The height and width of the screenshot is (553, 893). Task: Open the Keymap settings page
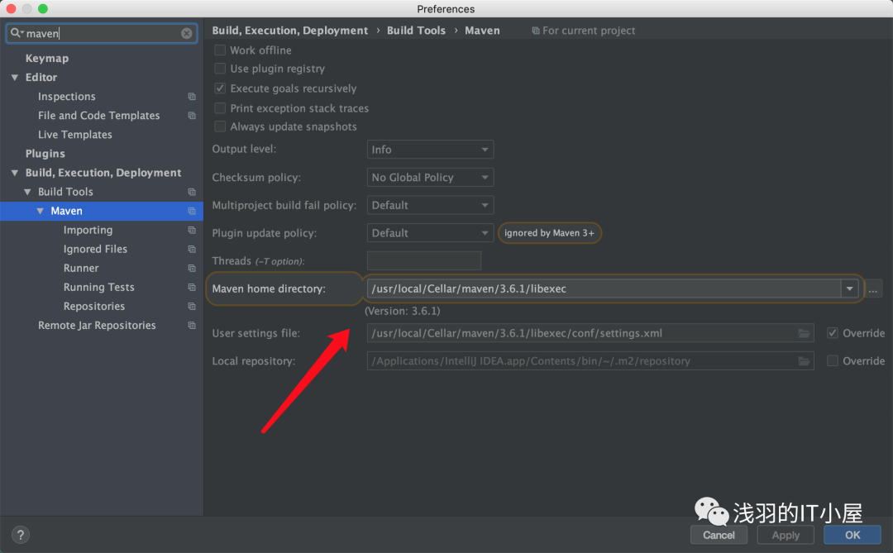[47, 59]
